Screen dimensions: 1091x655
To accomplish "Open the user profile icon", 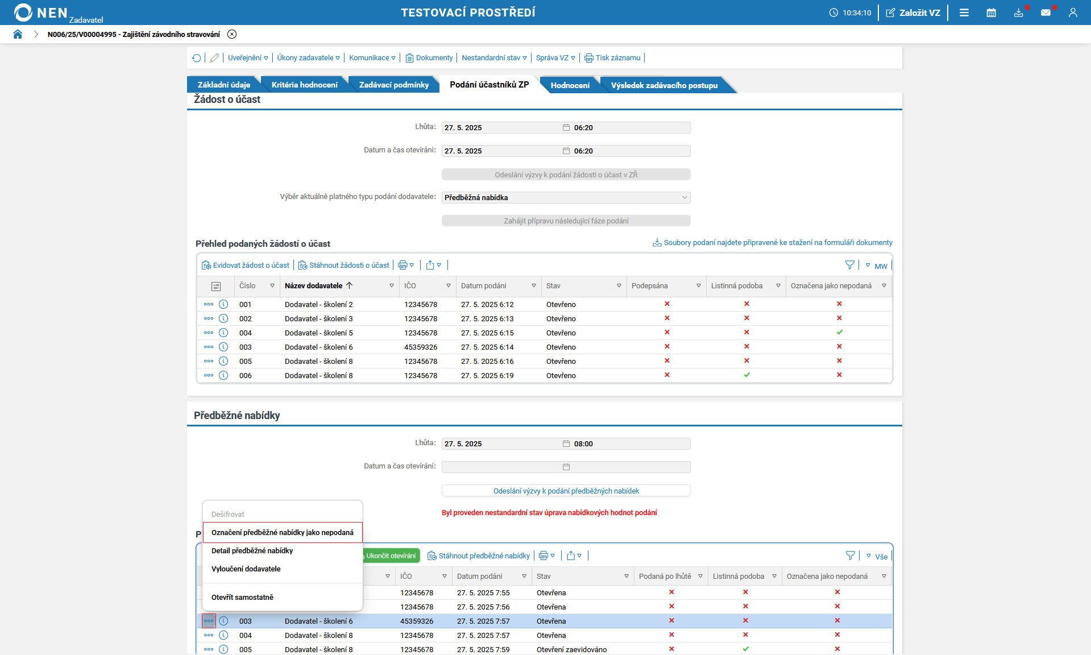I will pyautogui.click(x=1072, y=13).
